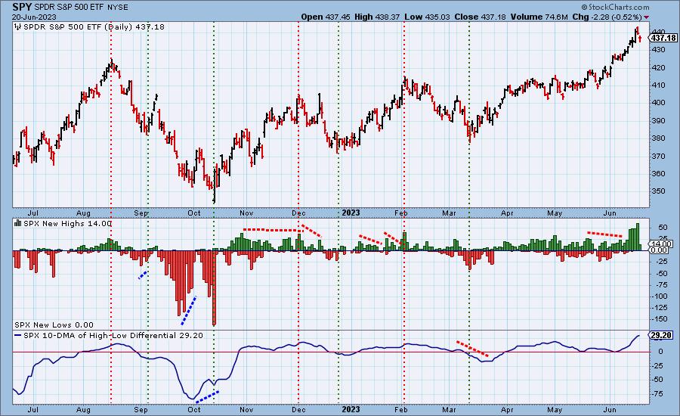Click the 350 price axis label
The image size is (680, 416).
[x=658, y=191]
